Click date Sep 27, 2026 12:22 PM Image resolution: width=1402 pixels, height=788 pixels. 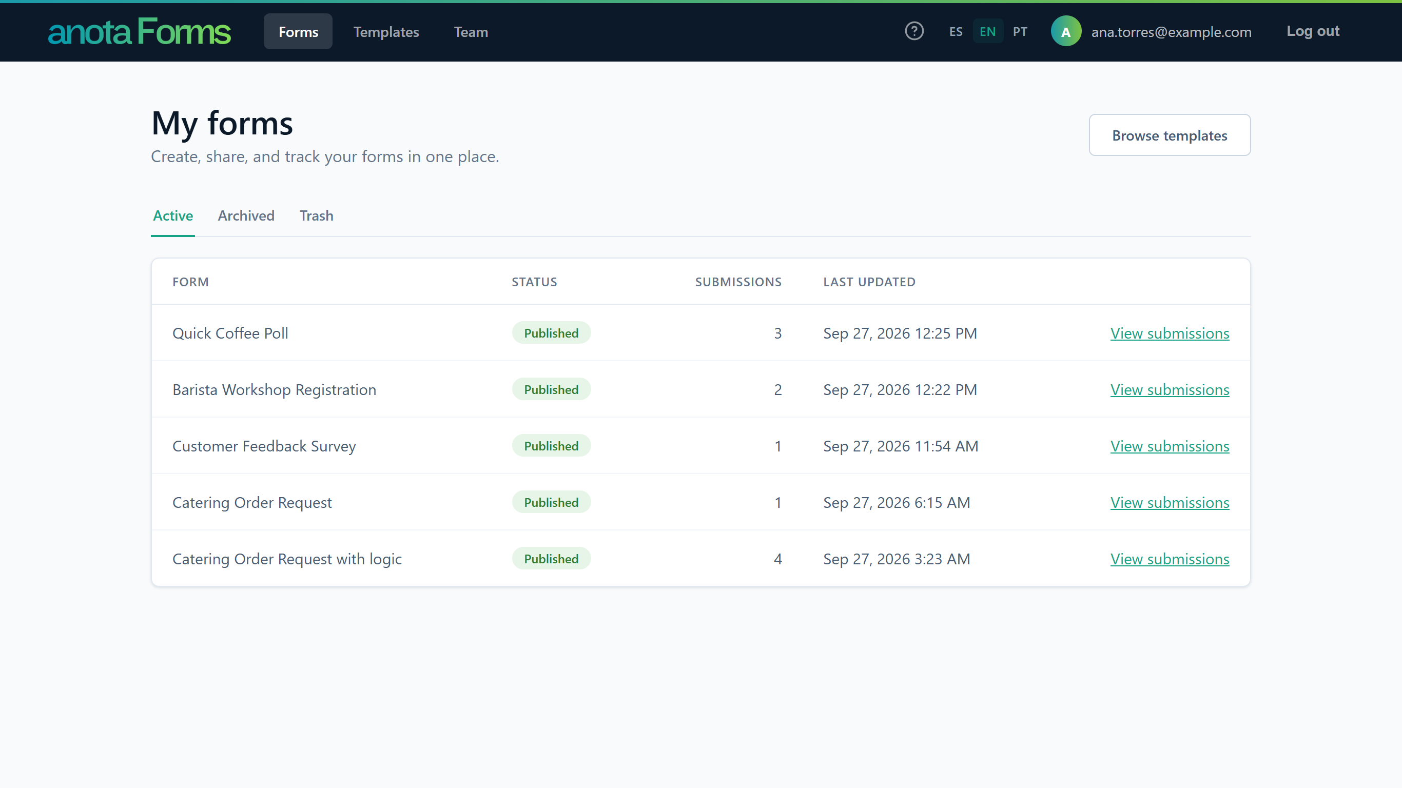(x=900, y=390)
